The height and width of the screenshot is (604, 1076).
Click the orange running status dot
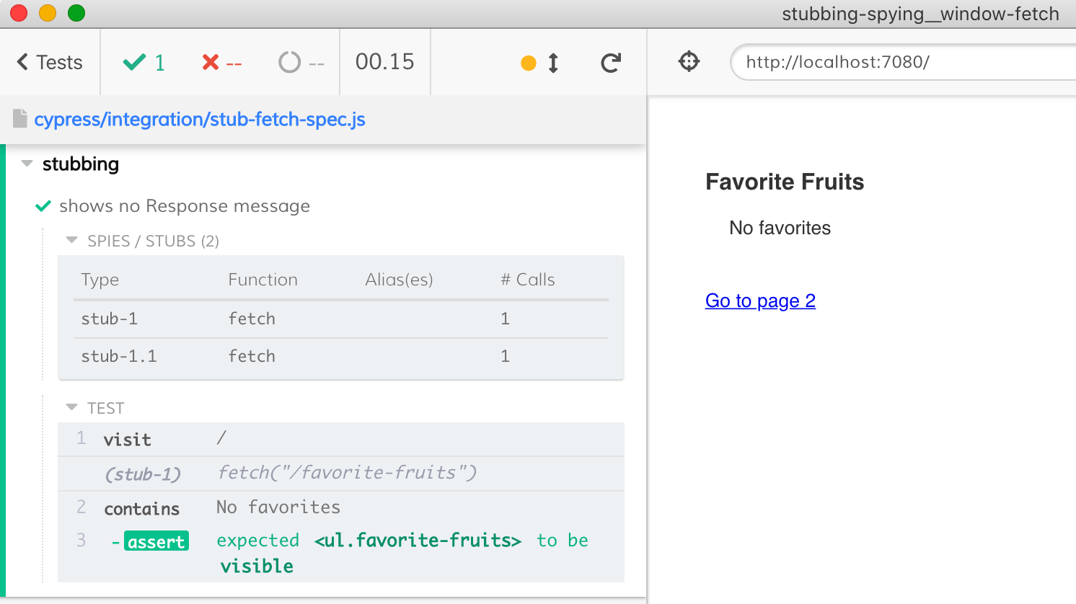pos(529,63)
